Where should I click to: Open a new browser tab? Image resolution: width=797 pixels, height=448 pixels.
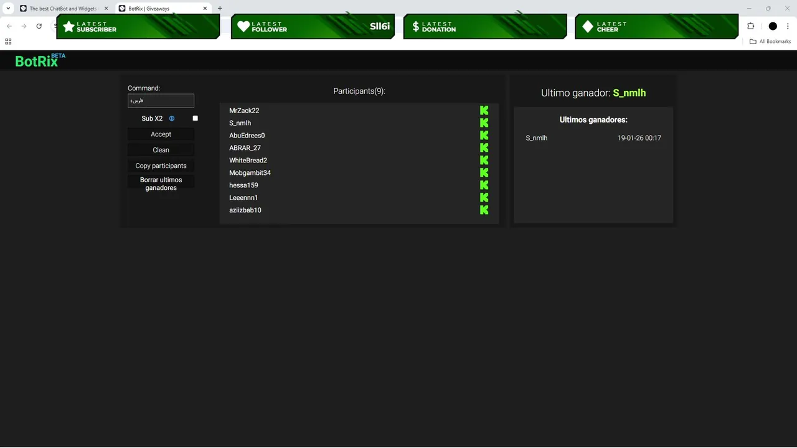tap(220, 8)
